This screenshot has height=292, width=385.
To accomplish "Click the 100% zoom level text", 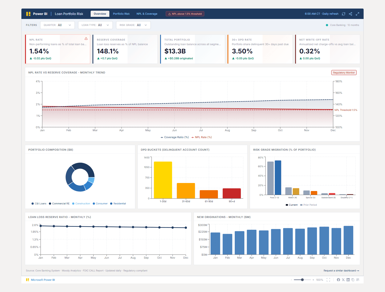I will tap(319, 280).
